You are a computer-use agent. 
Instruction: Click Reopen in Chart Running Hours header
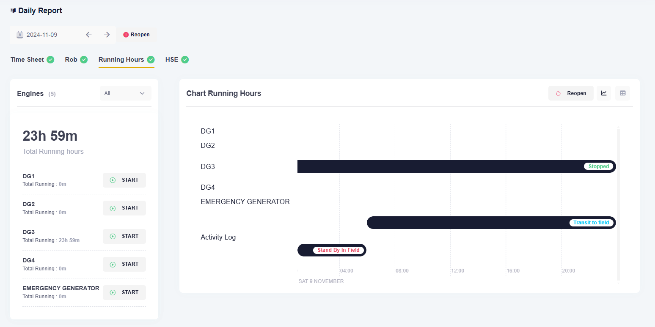click(571, 93)
